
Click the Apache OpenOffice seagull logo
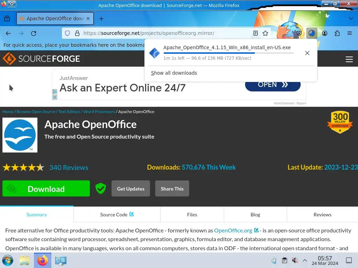click(x=20, y=135)
